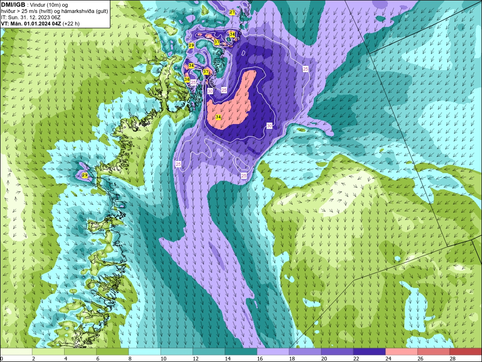The height and width of the screenshot is (362, 482).
Task: Click the legend scale number 6
Action: point(98,359)
